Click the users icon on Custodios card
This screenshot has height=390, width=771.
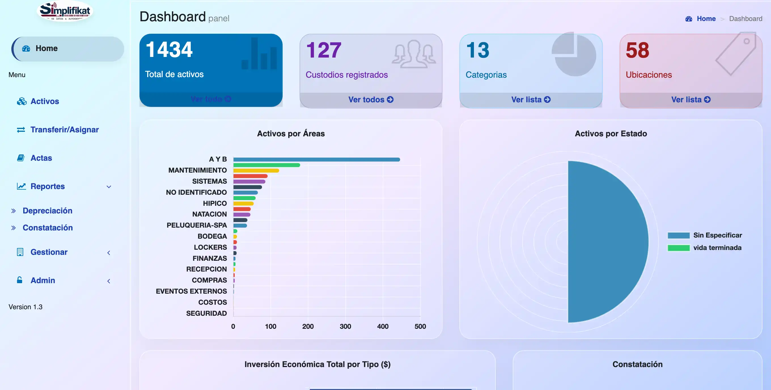(x=414, y=54)
